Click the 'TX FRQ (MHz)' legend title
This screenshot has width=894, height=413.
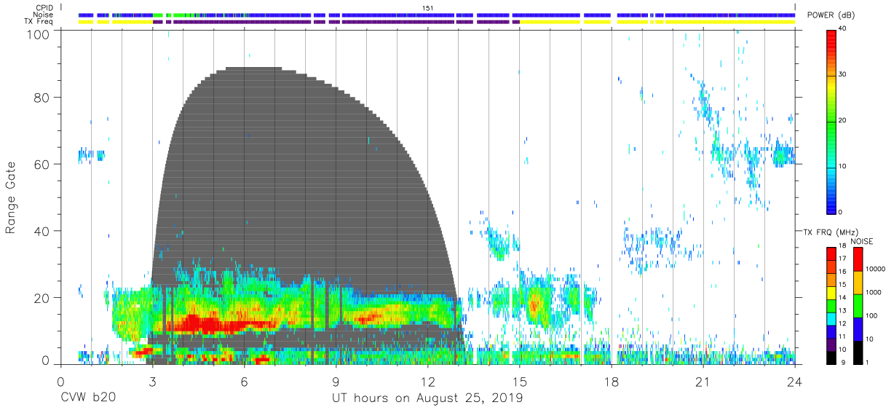[x=830, y=232]
